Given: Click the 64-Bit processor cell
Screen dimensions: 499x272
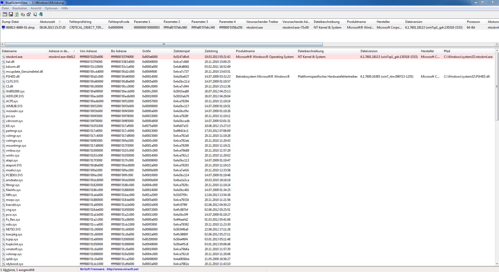Looking at the screenshot, I should click(x=471, y=27).
